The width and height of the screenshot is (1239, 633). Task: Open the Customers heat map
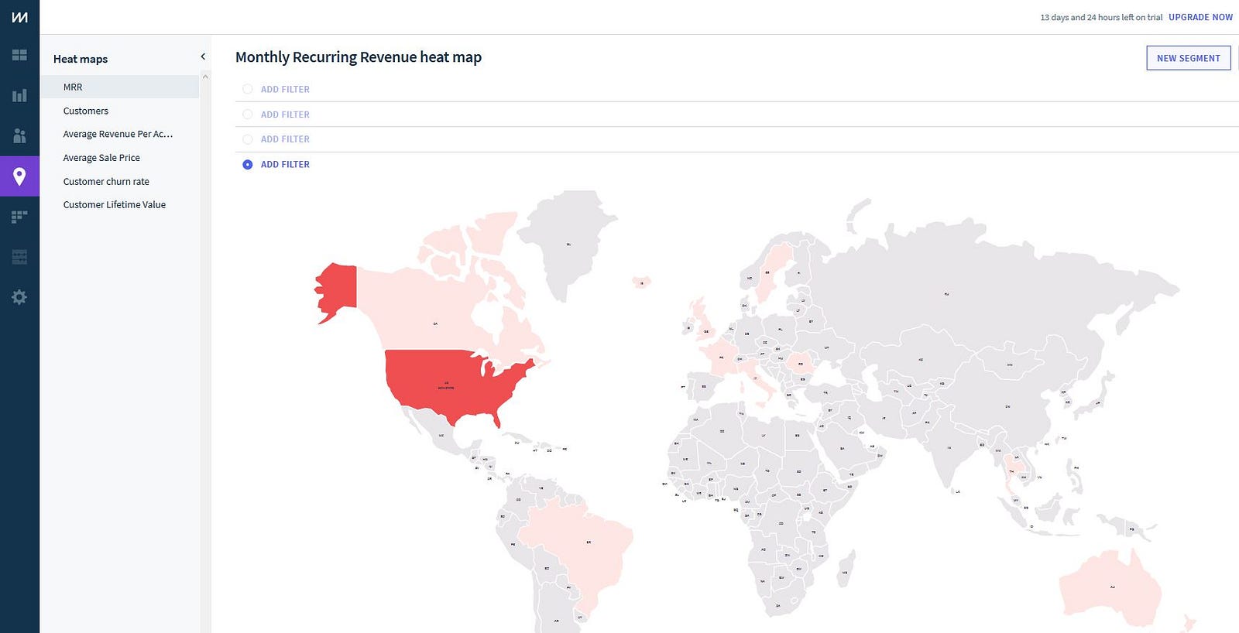pos(86,111)
